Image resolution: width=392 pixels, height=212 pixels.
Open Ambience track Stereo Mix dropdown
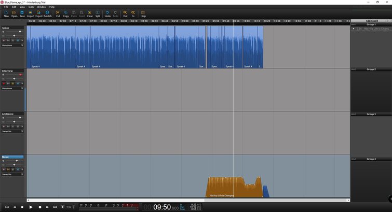pyautogui.click(x=12, y=132)
